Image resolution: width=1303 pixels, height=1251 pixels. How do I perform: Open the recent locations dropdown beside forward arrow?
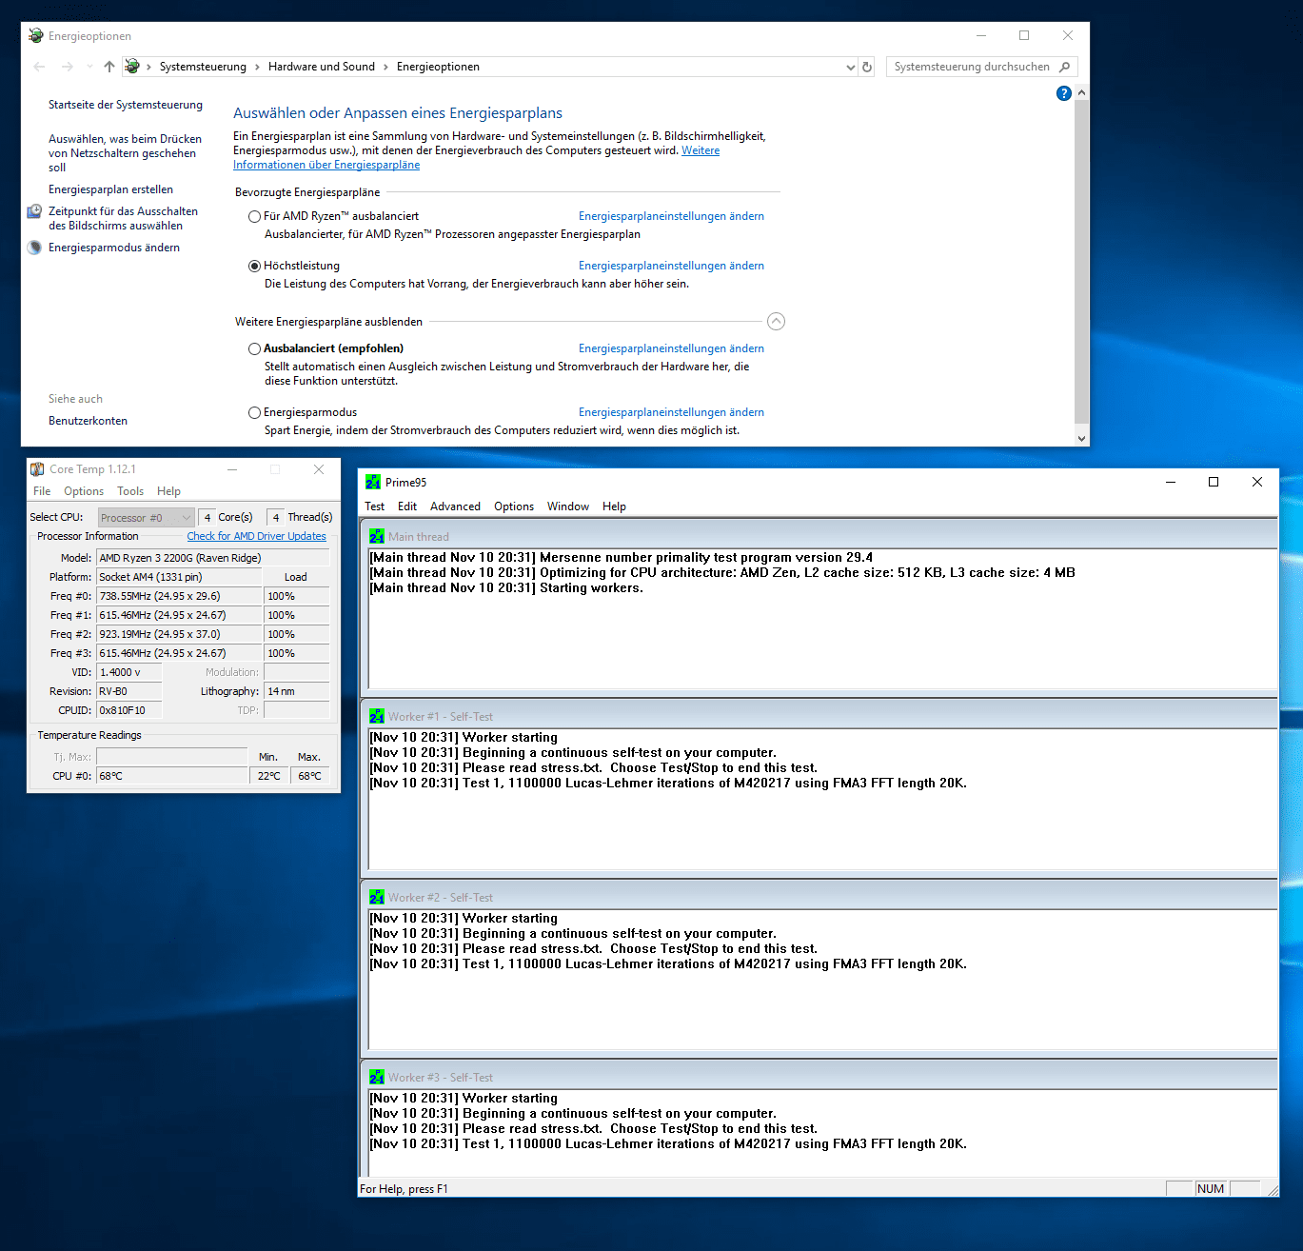(89, 67)
